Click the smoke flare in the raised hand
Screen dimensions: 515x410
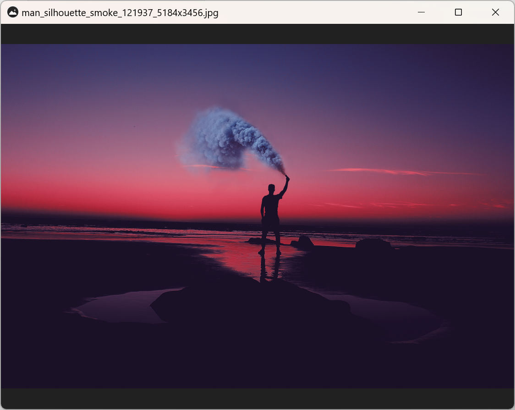click(287, 177)
